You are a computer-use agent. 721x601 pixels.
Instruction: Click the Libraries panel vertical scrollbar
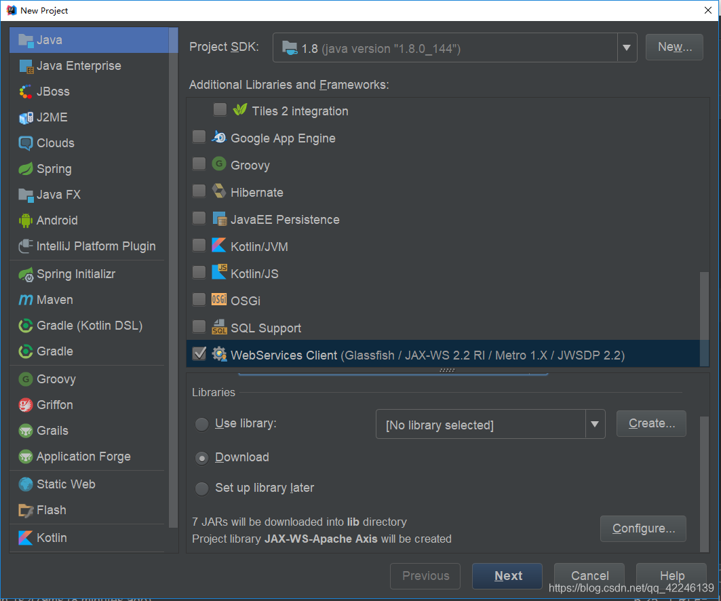(704, 484)
